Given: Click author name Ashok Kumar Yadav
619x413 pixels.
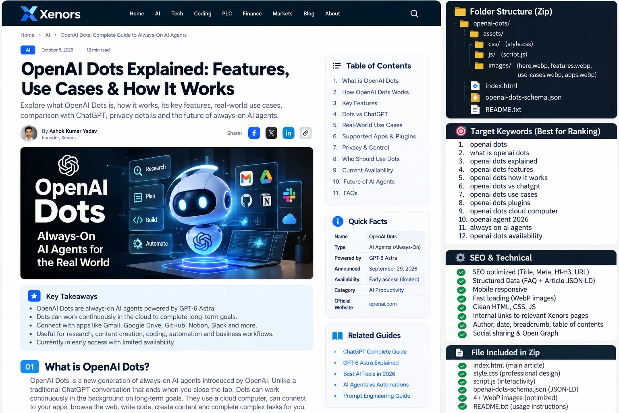Looking at the screenshot, I should tap(73, 131).
